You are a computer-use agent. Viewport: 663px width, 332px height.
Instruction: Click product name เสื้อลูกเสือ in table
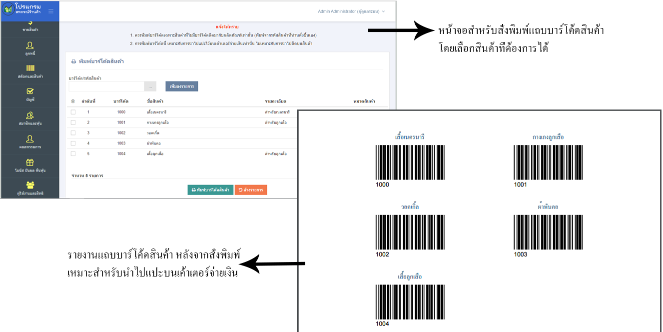point(155,153)
